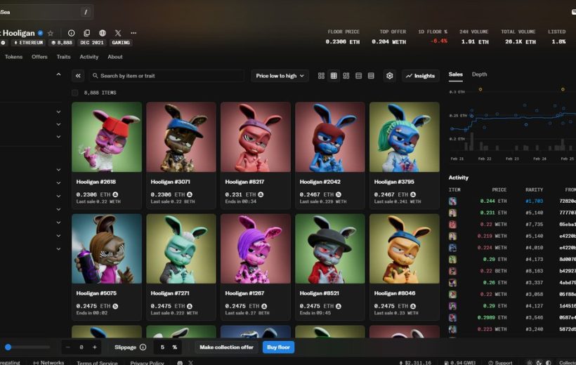Click the GAMING category tag
The image size is (576, 365).
coord(121,43)
